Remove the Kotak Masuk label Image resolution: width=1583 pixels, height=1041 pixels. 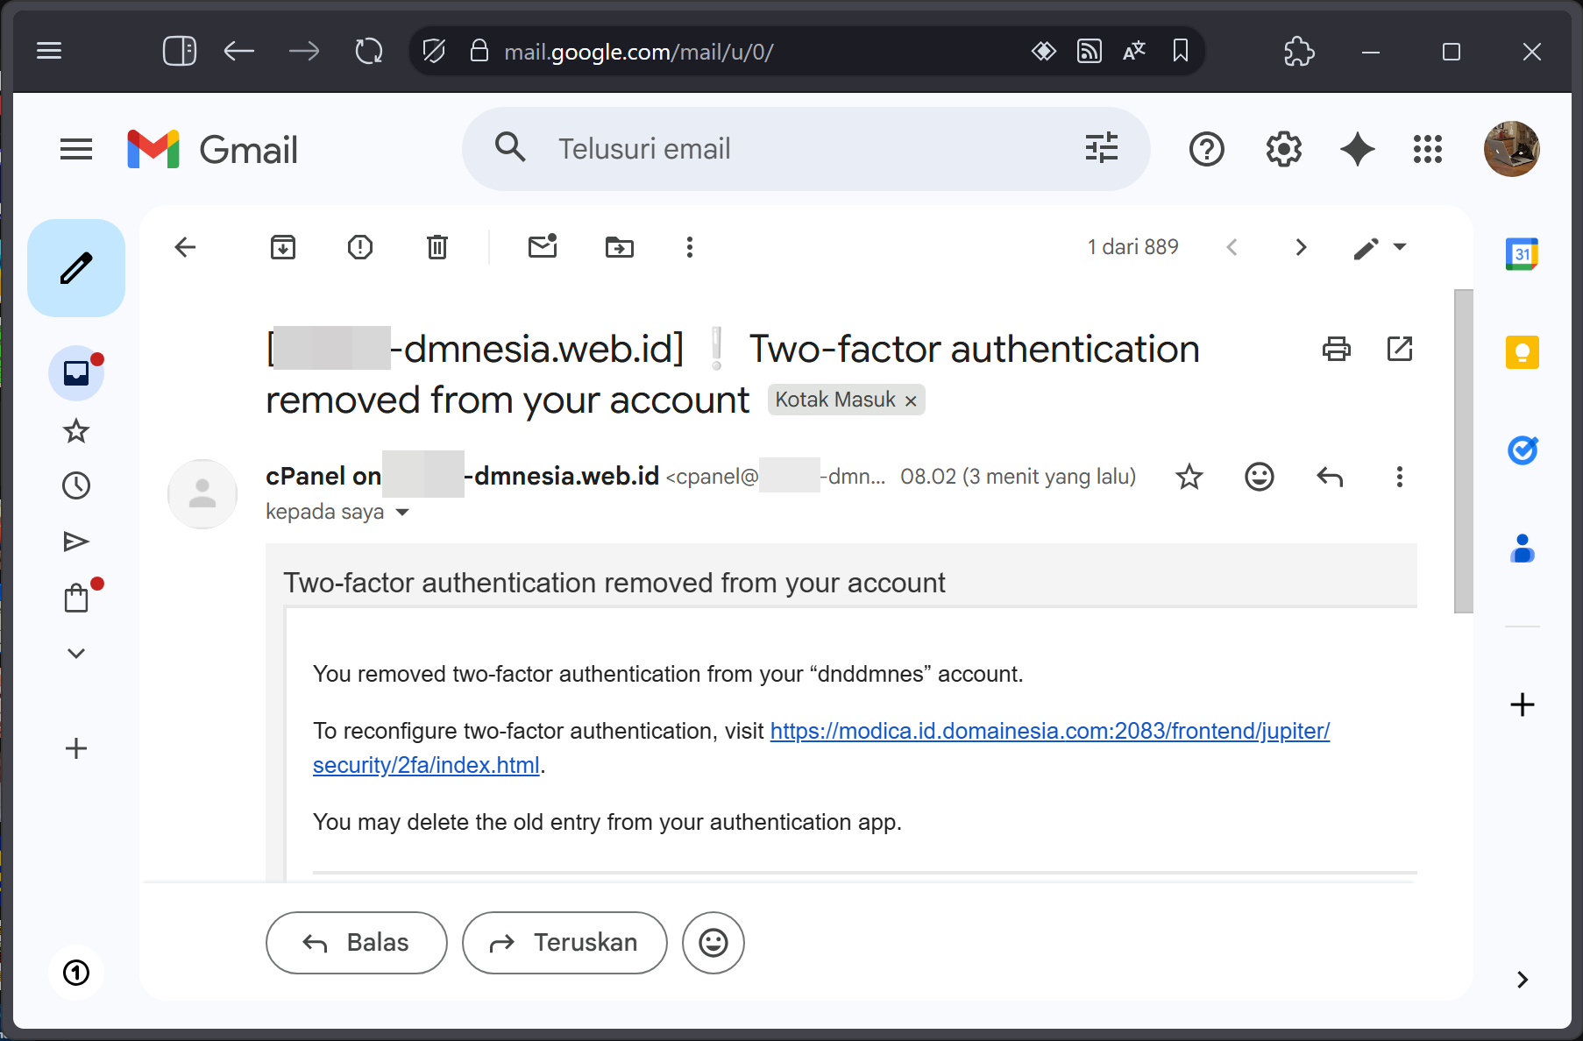click(911, 400)
